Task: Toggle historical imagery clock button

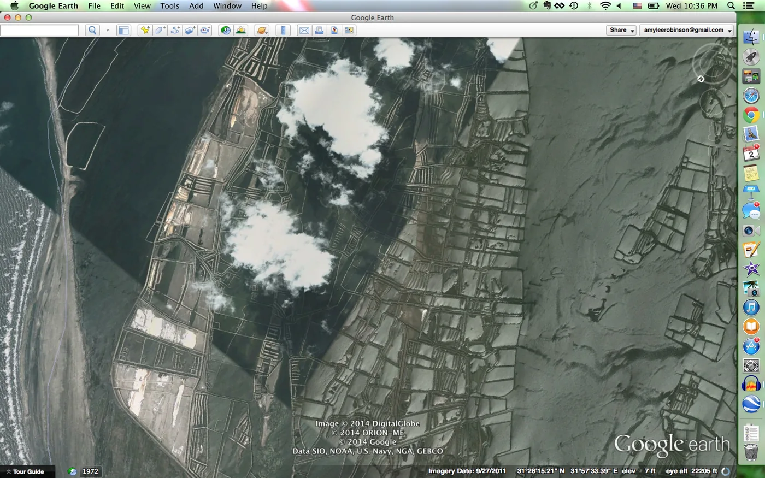Action: point(226,30)
